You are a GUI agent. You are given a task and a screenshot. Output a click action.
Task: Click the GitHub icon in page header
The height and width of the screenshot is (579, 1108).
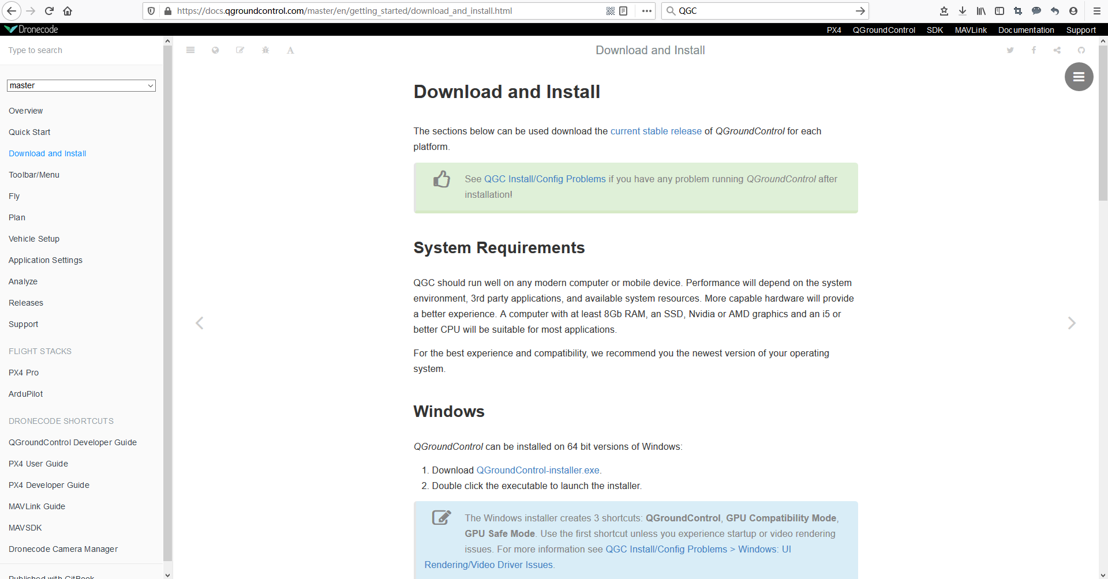click(x=1081, y=50)
